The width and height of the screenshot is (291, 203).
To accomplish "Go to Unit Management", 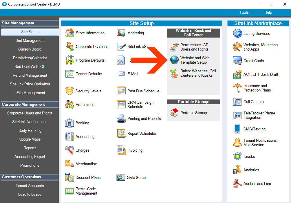I will point(30,40).
